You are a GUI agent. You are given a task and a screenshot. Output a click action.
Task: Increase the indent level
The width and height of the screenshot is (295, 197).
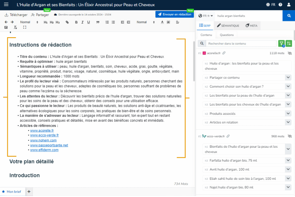point(129,22)
